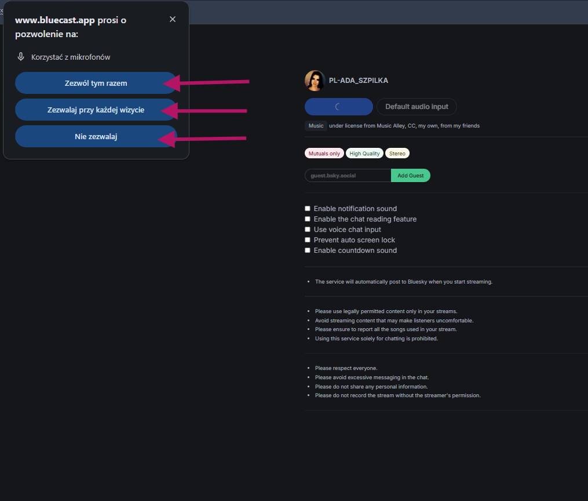Enable countdown sound checkbox
The width and height of the screenshot is (588, 501).
pos(308,251)
